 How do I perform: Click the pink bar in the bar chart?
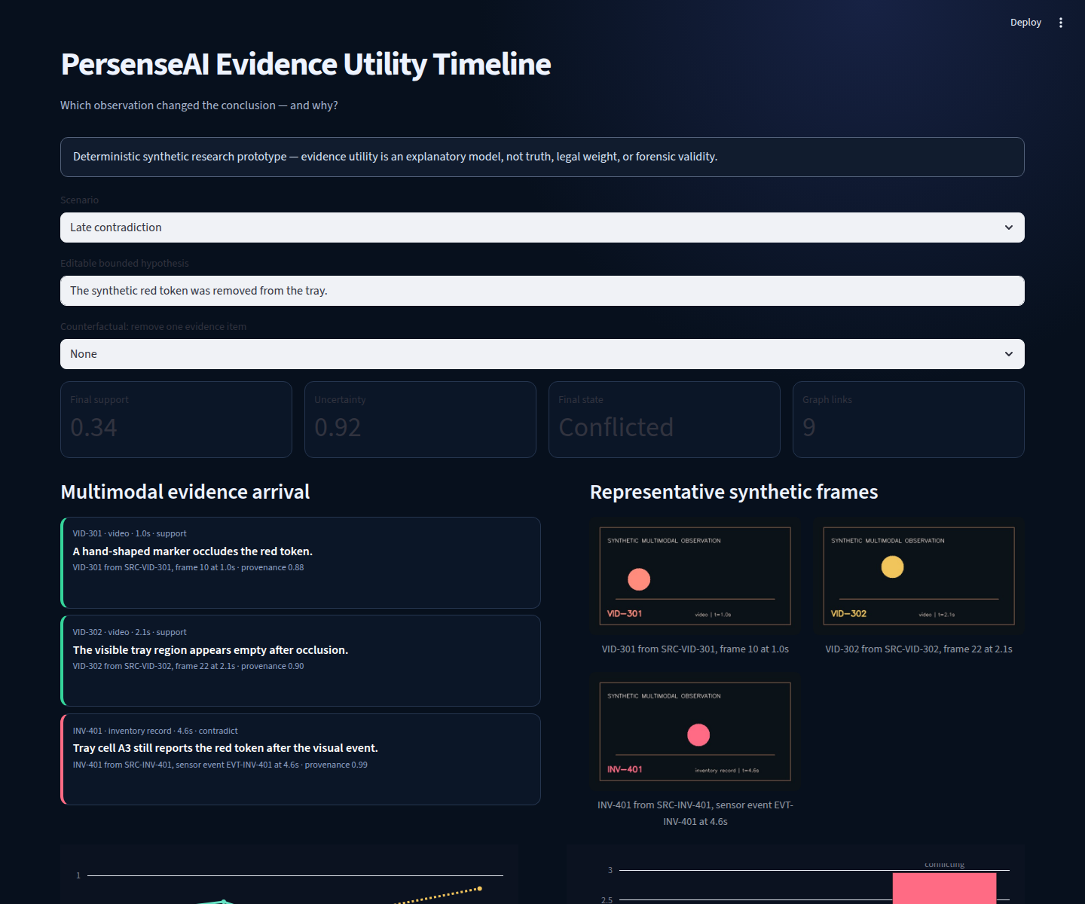pyautogui.click(x=944, y=888)
